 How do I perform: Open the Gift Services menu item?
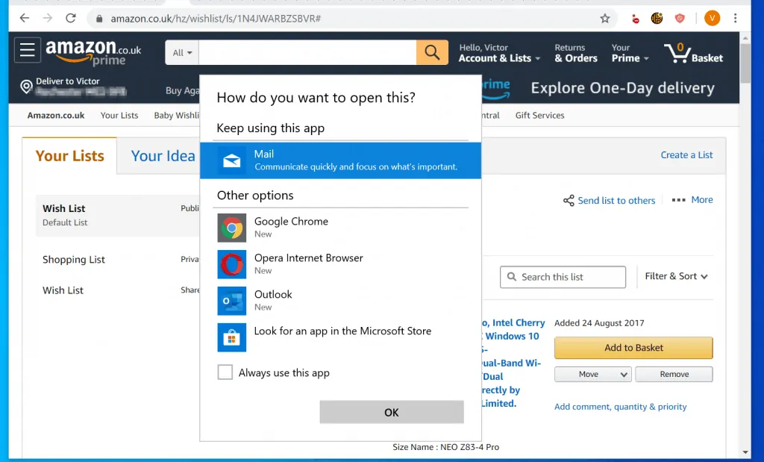(539, 115)
